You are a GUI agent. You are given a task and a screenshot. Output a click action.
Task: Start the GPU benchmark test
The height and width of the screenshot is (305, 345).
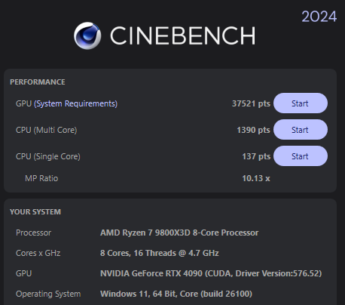[301, 103]
